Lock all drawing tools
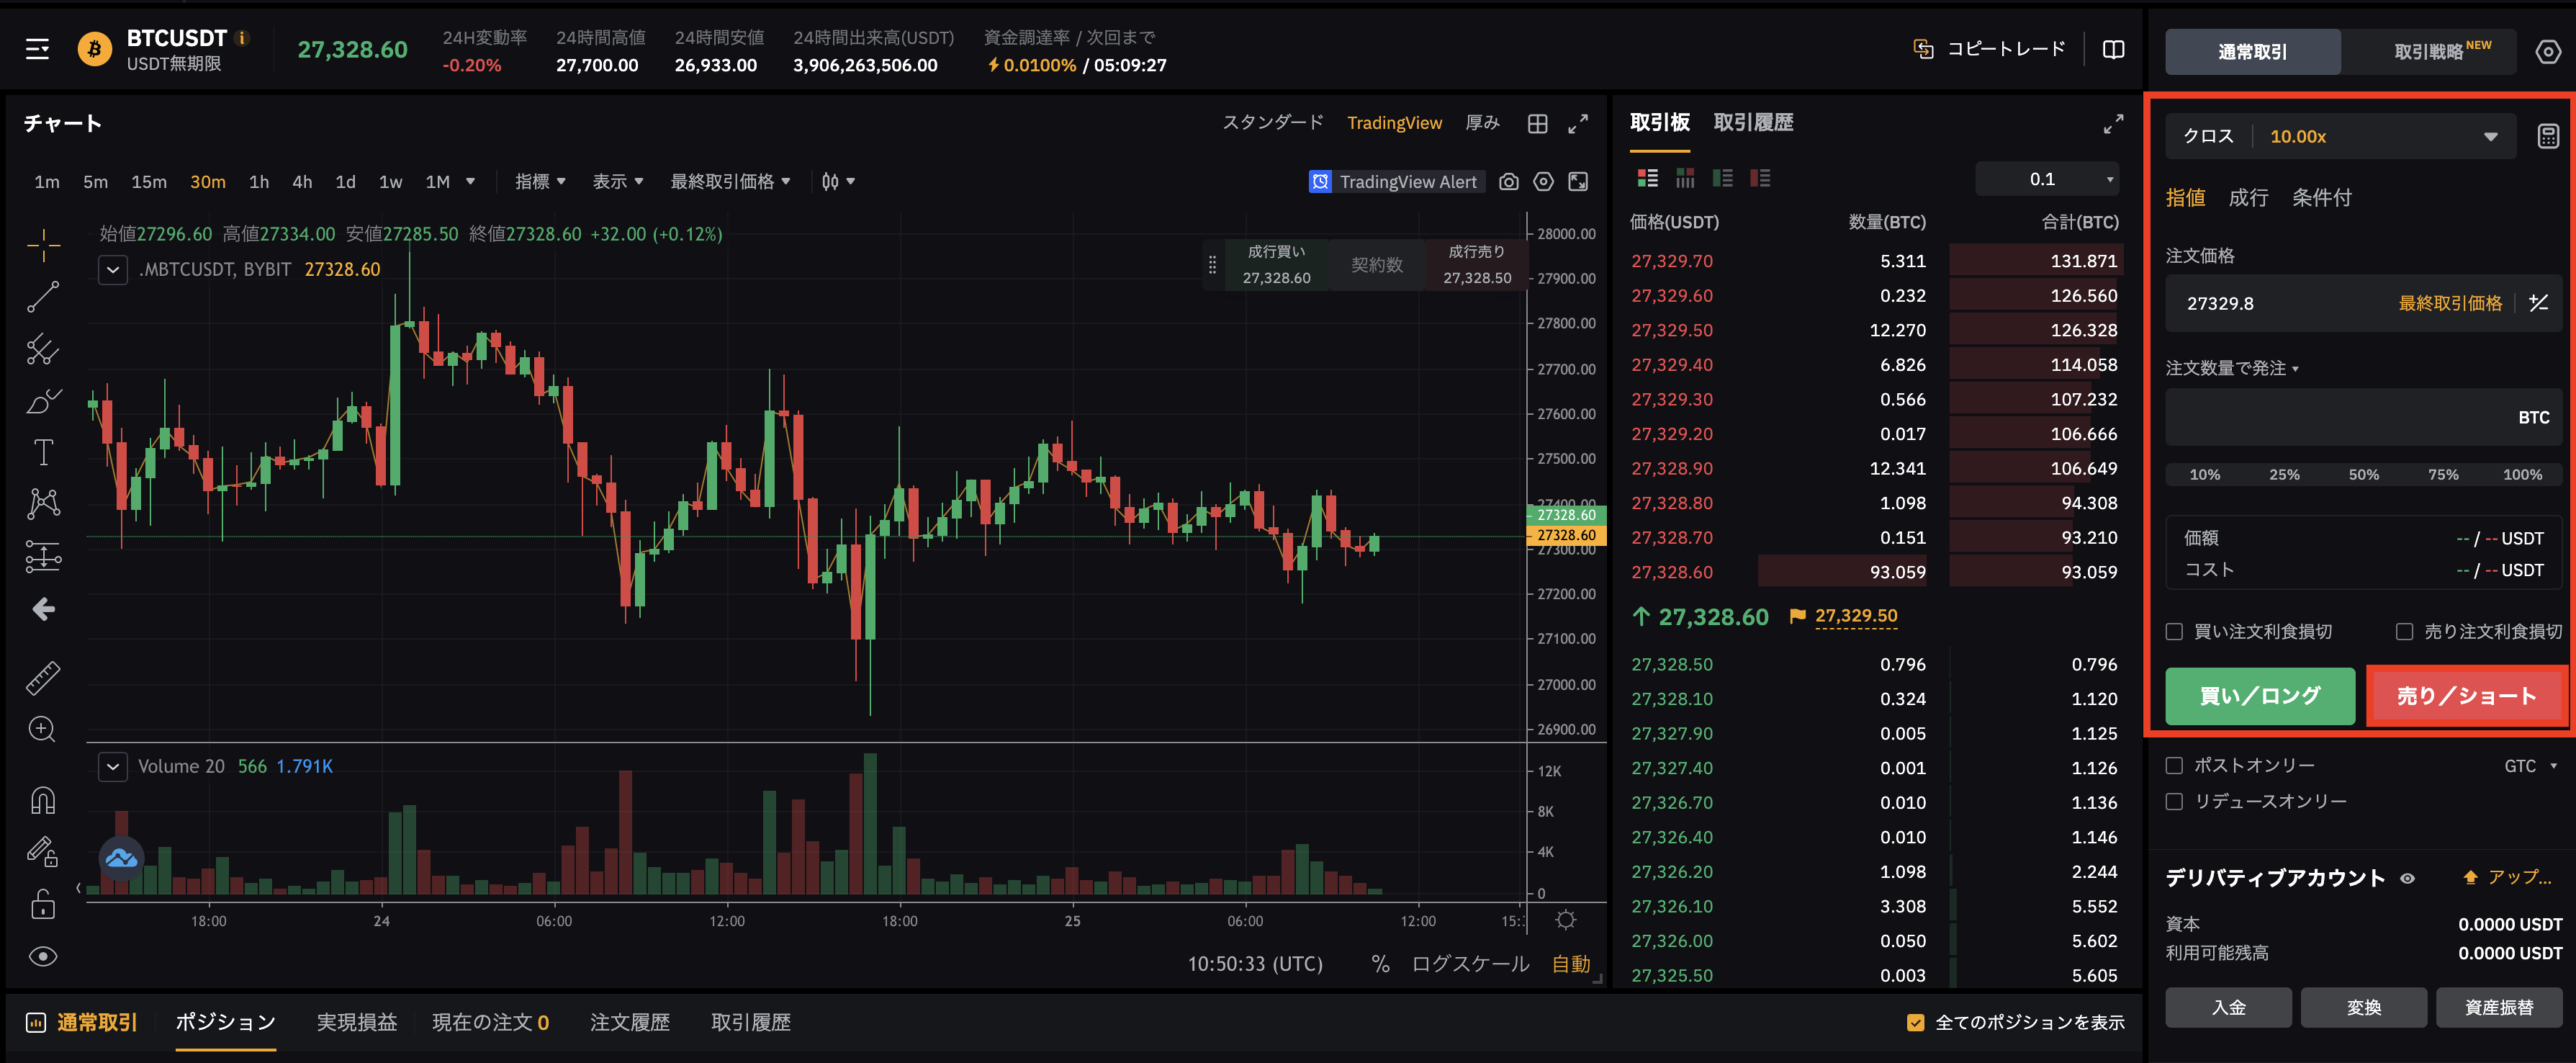2576x1063 pixels. tap(43, 905)
